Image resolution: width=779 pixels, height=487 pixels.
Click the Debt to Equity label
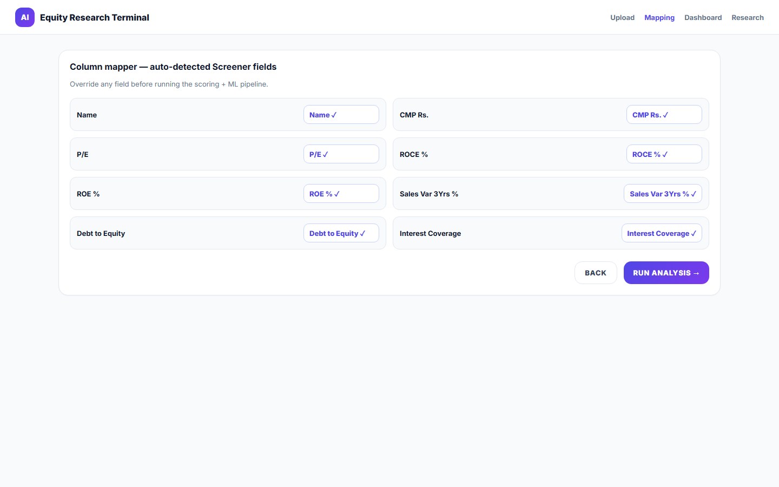[101, 233]
